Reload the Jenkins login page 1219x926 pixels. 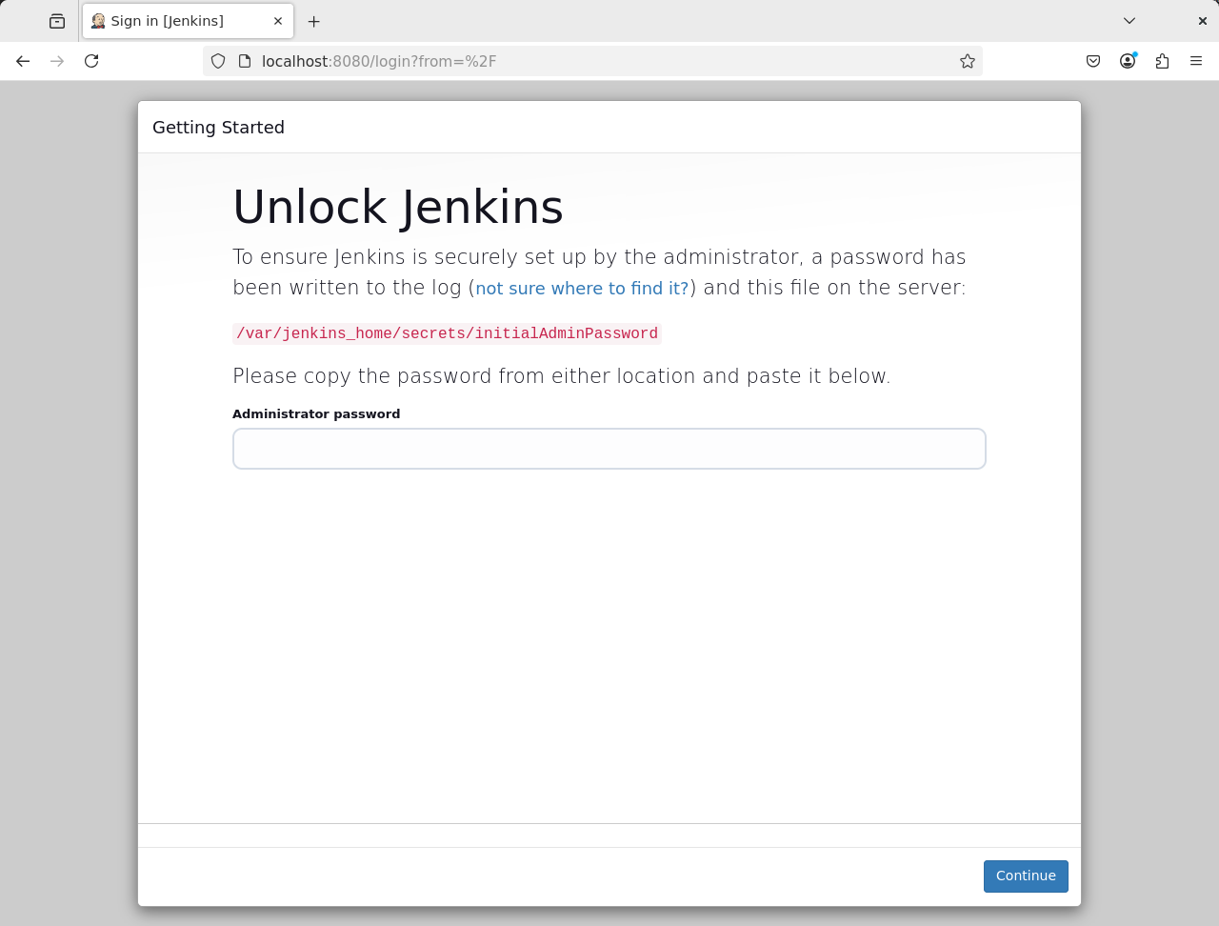pyautogui.click(x=91, y=61)
